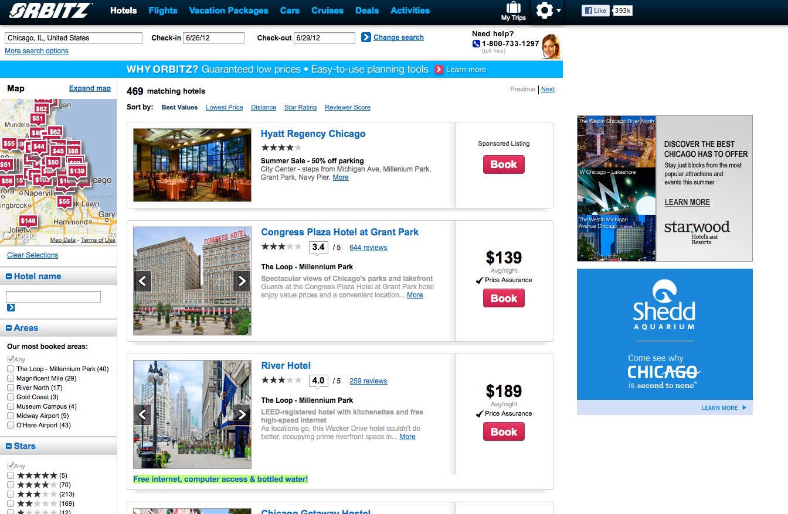The width and height of the screenshot is (788, 514).
Task: Click LEARN MORE in Starwood ad
Action: 687,203
